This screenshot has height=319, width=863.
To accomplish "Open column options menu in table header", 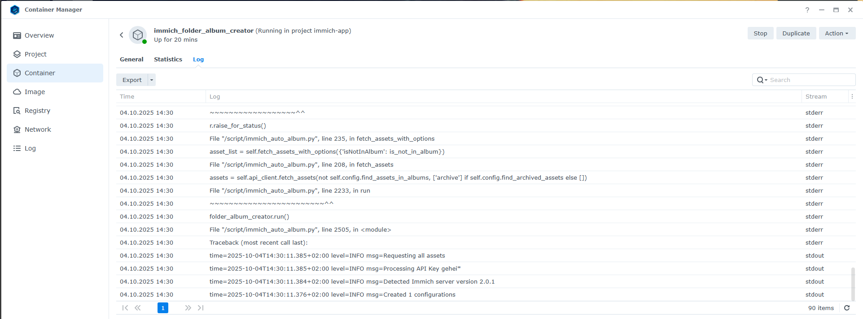I will pyautogui.click(x=852, y=96).
